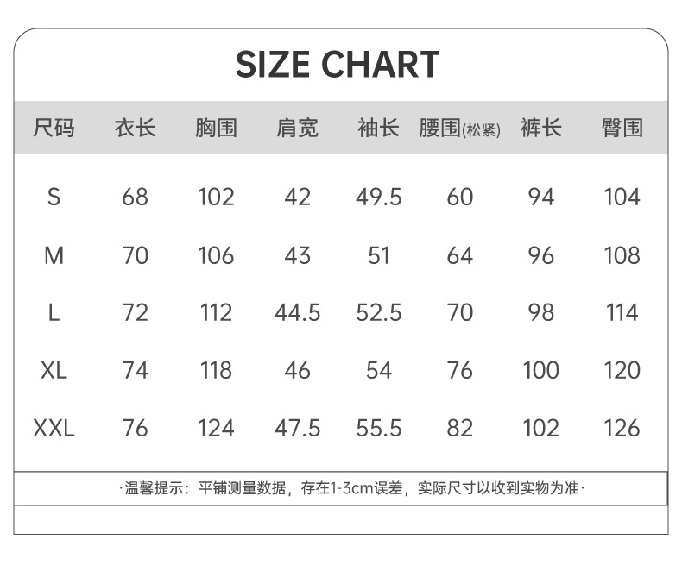The height and width of the screenshot is (565, 682).
Task: Click the 胸围 column header
Action: pyautogui.click(x=216, y=129)
